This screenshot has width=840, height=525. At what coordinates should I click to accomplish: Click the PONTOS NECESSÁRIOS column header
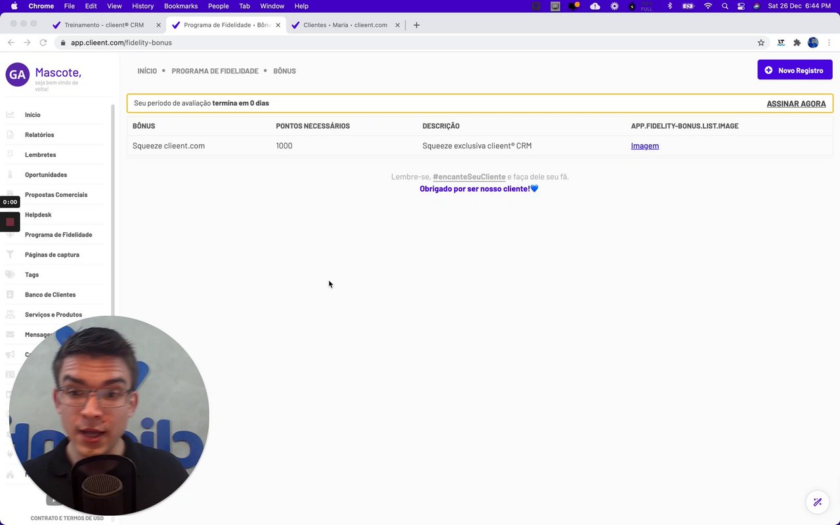[x=312, y=126]
